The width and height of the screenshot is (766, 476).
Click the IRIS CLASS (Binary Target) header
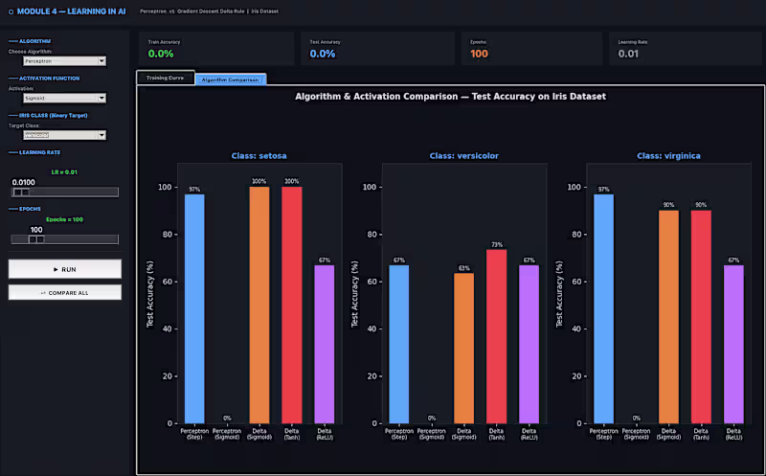pos(54,115)
